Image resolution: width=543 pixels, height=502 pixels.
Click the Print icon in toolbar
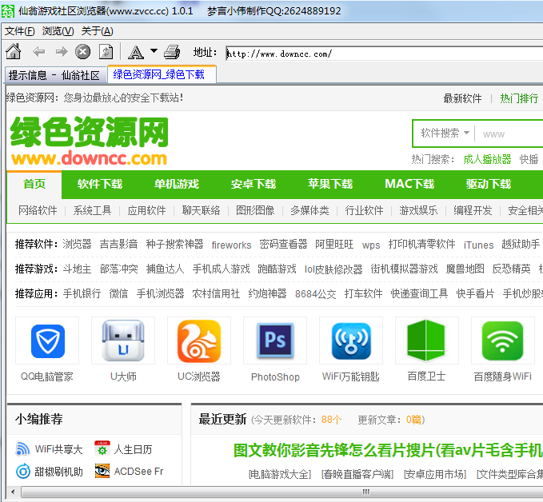point(172,53)
